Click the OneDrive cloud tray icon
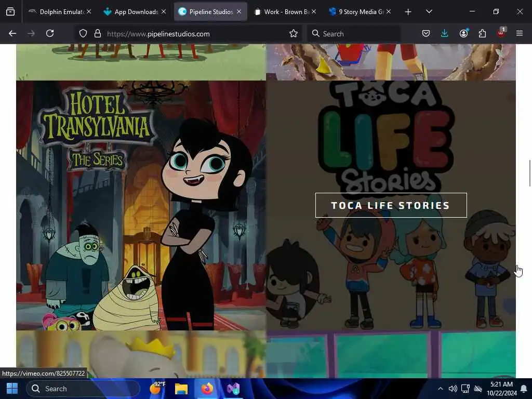The width and height of the screenshot is (532, 399). tap(478, 389)
